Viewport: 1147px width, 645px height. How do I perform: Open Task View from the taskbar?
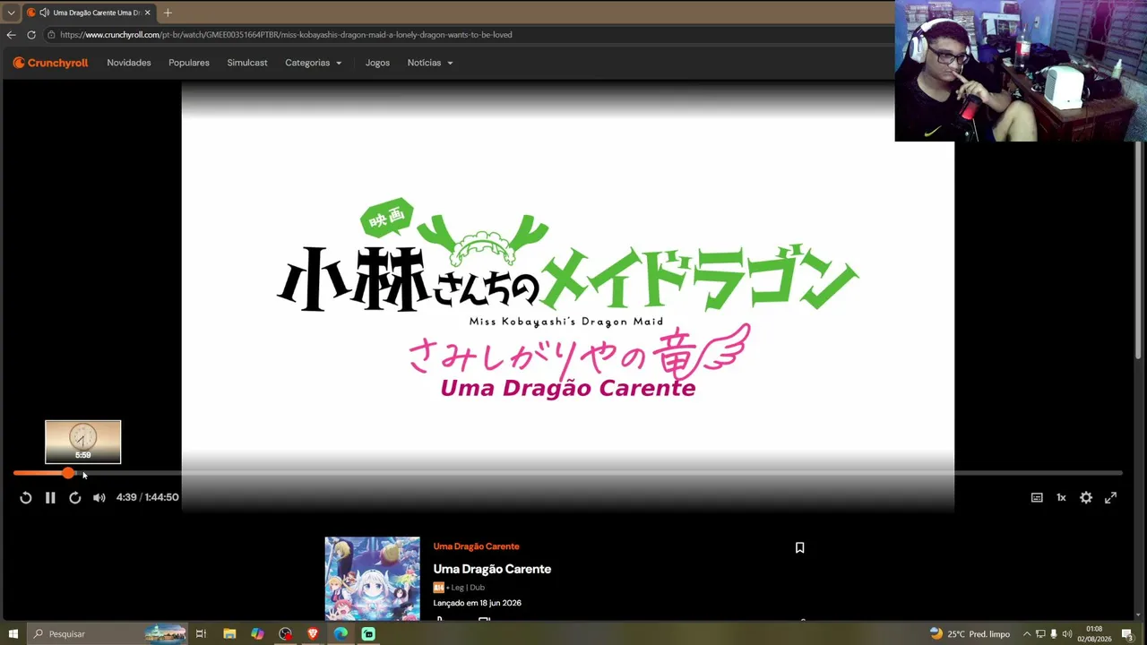click(201, 633)
